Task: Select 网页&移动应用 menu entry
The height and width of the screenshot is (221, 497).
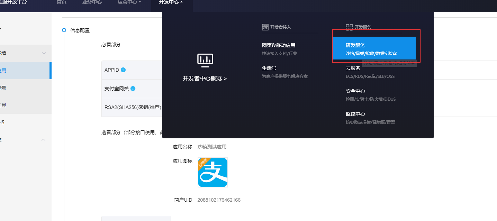Action: click(279, 45)
